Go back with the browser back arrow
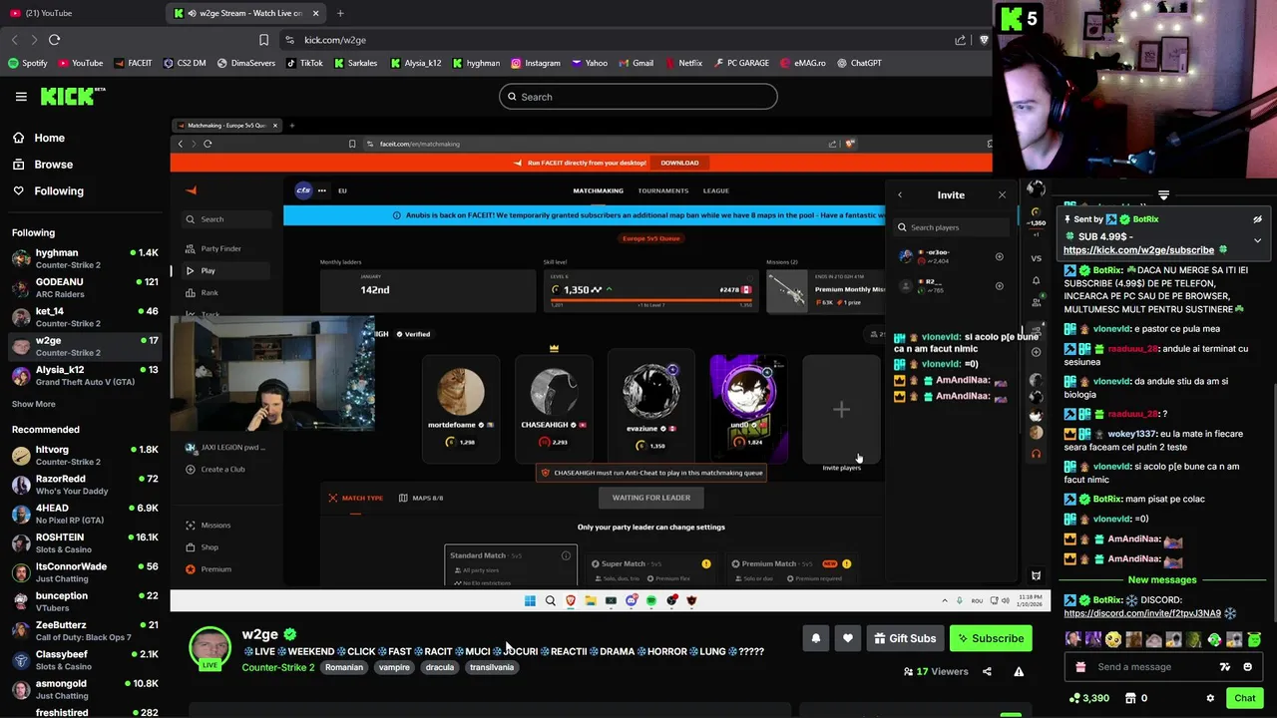The image size is (1277, 718). click(x=14, y=40)
